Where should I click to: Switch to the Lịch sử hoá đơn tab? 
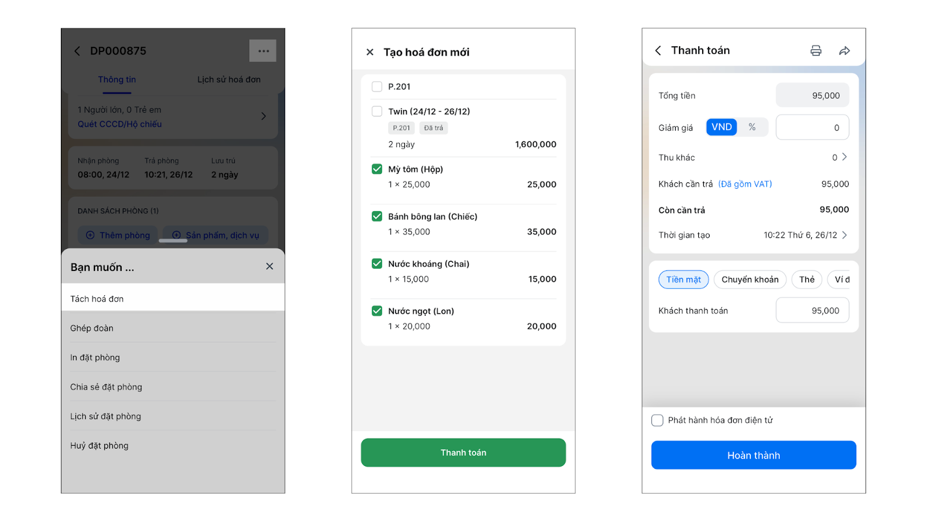pyautogui.click(x=229, y=80)
